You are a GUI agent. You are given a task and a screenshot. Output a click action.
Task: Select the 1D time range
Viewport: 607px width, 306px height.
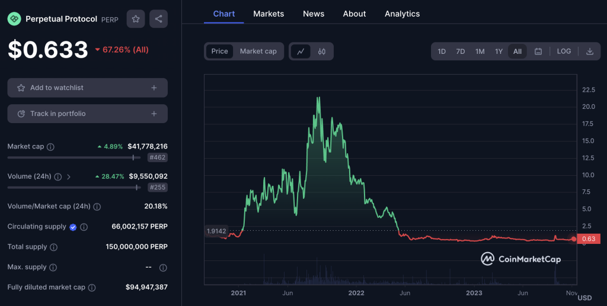tap(442, 51)
